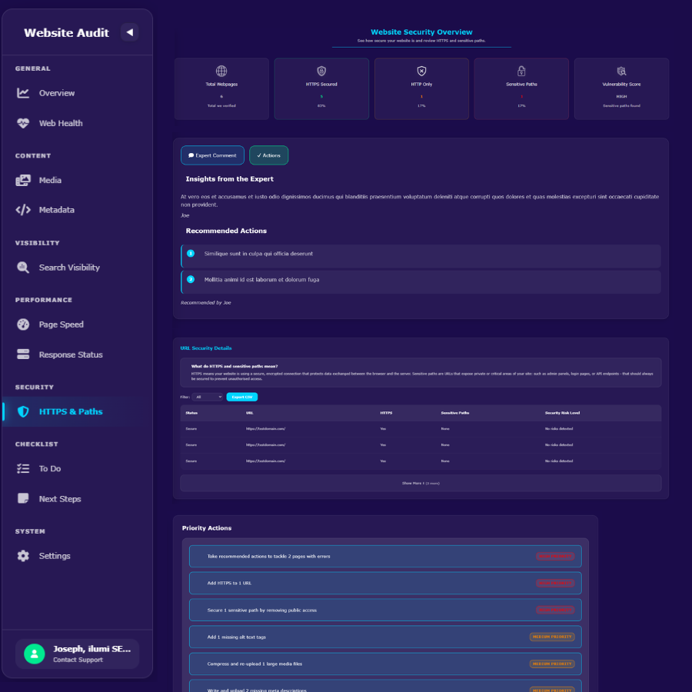
Task: Switch to the Actions tab
Action: [x=268, y=155]
